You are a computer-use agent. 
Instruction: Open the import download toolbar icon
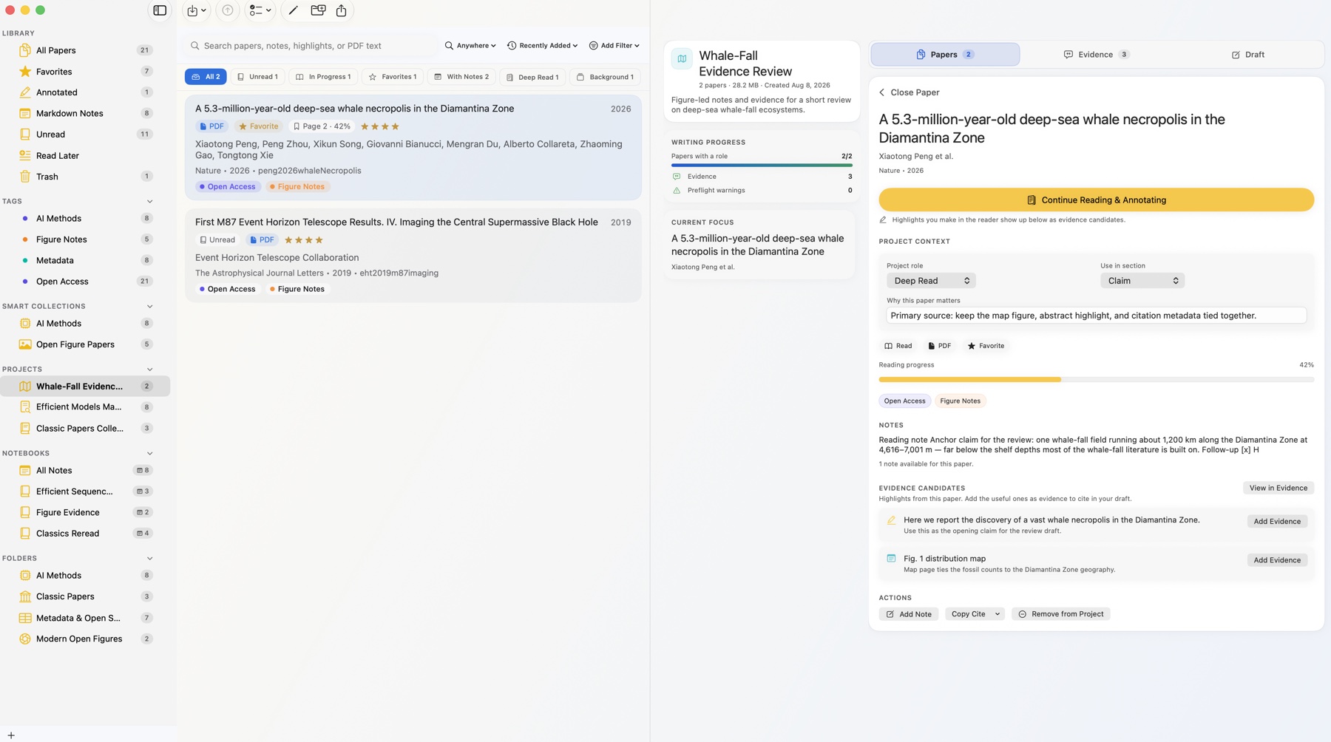196,10
